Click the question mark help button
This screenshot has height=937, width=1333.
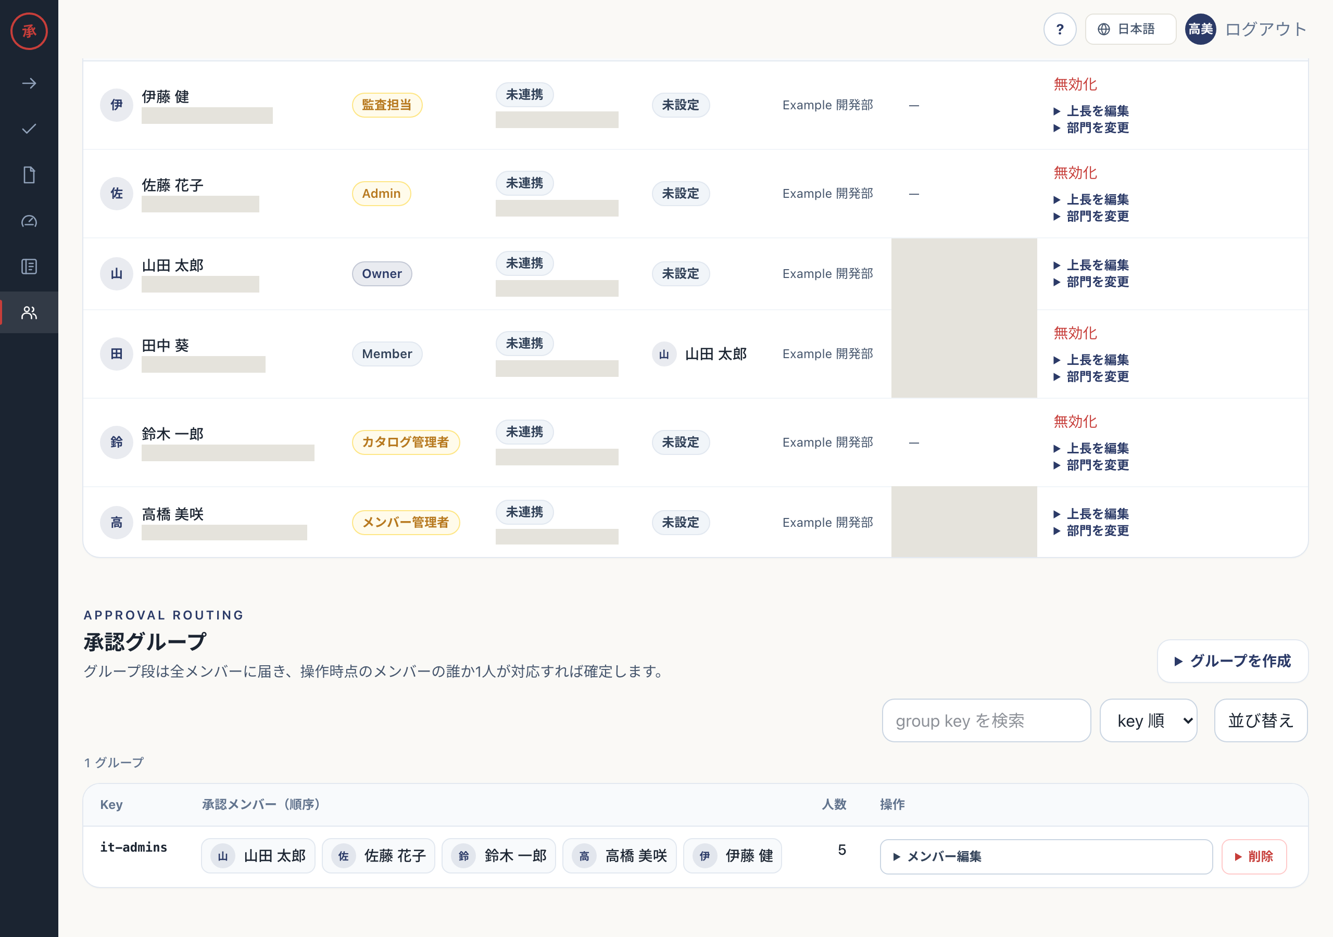[1060, 29]
